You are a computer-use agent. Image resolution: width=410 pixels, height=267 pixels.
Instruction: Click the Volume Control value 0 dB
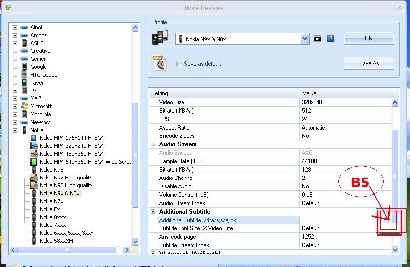point(307,195)
